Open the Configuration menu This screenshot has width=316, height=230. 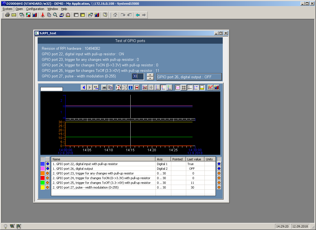tap(35, 9)
